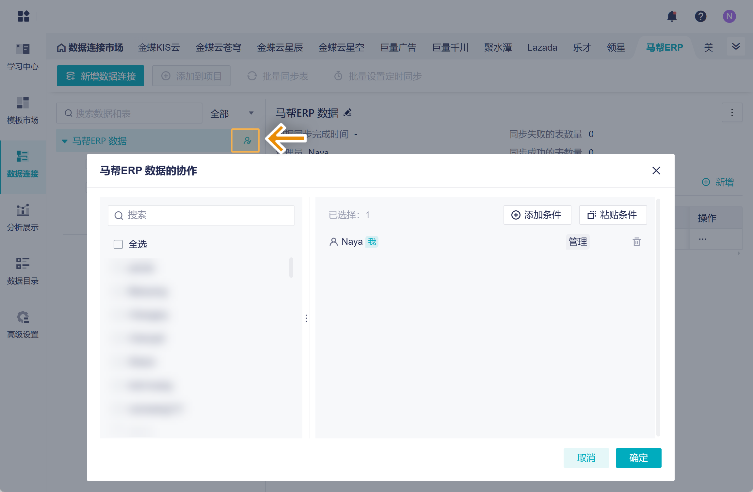Click the user avatar N icon
The height and width of the screenshot is (492, 753).
click(729, 16)
